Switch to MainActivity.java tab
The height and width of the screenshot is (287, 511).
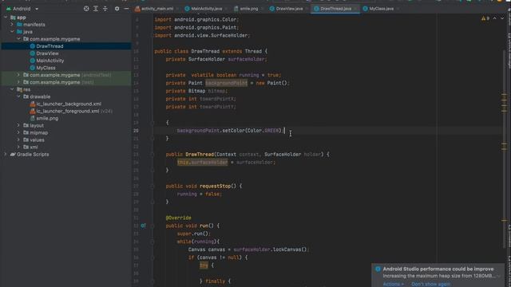click(x=206, y=9)
